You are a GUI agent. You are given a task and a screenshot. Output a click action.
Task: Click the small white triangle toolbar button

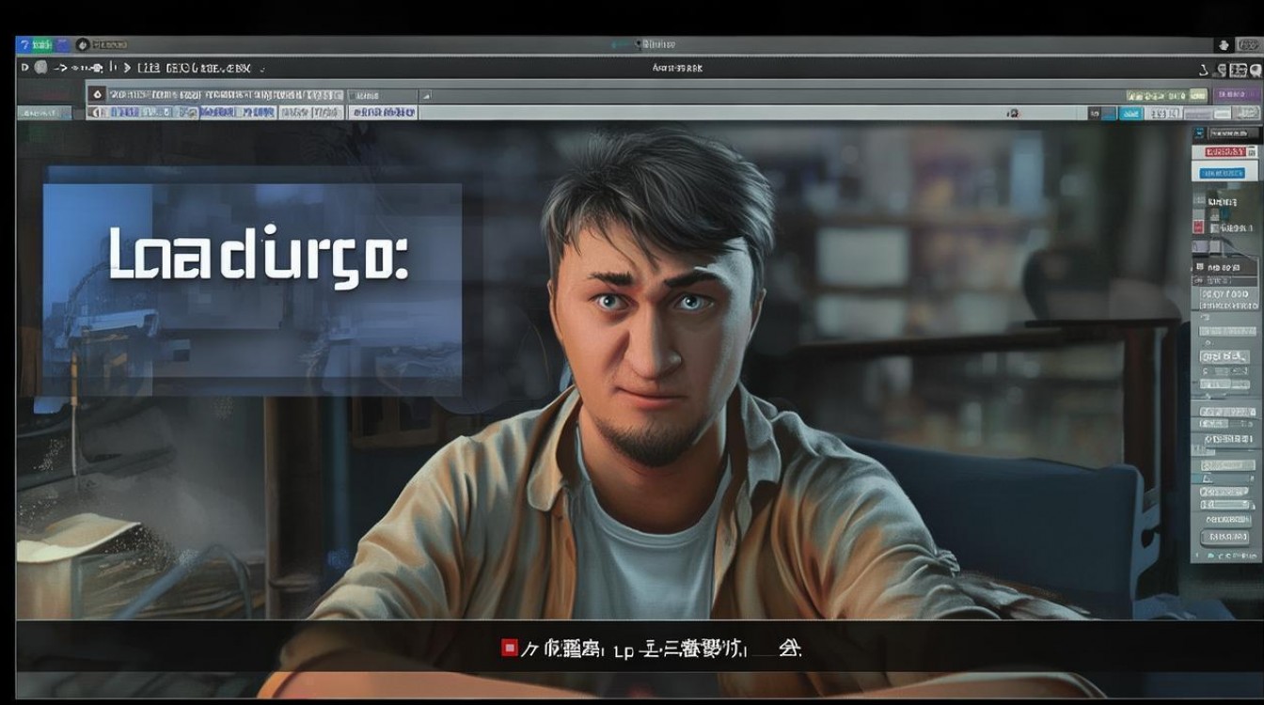[x=426, y=95]
